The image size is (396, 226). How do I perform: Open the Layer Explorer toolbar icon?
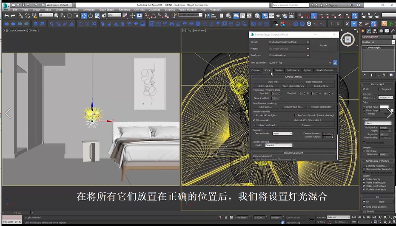tap(228, 16)
